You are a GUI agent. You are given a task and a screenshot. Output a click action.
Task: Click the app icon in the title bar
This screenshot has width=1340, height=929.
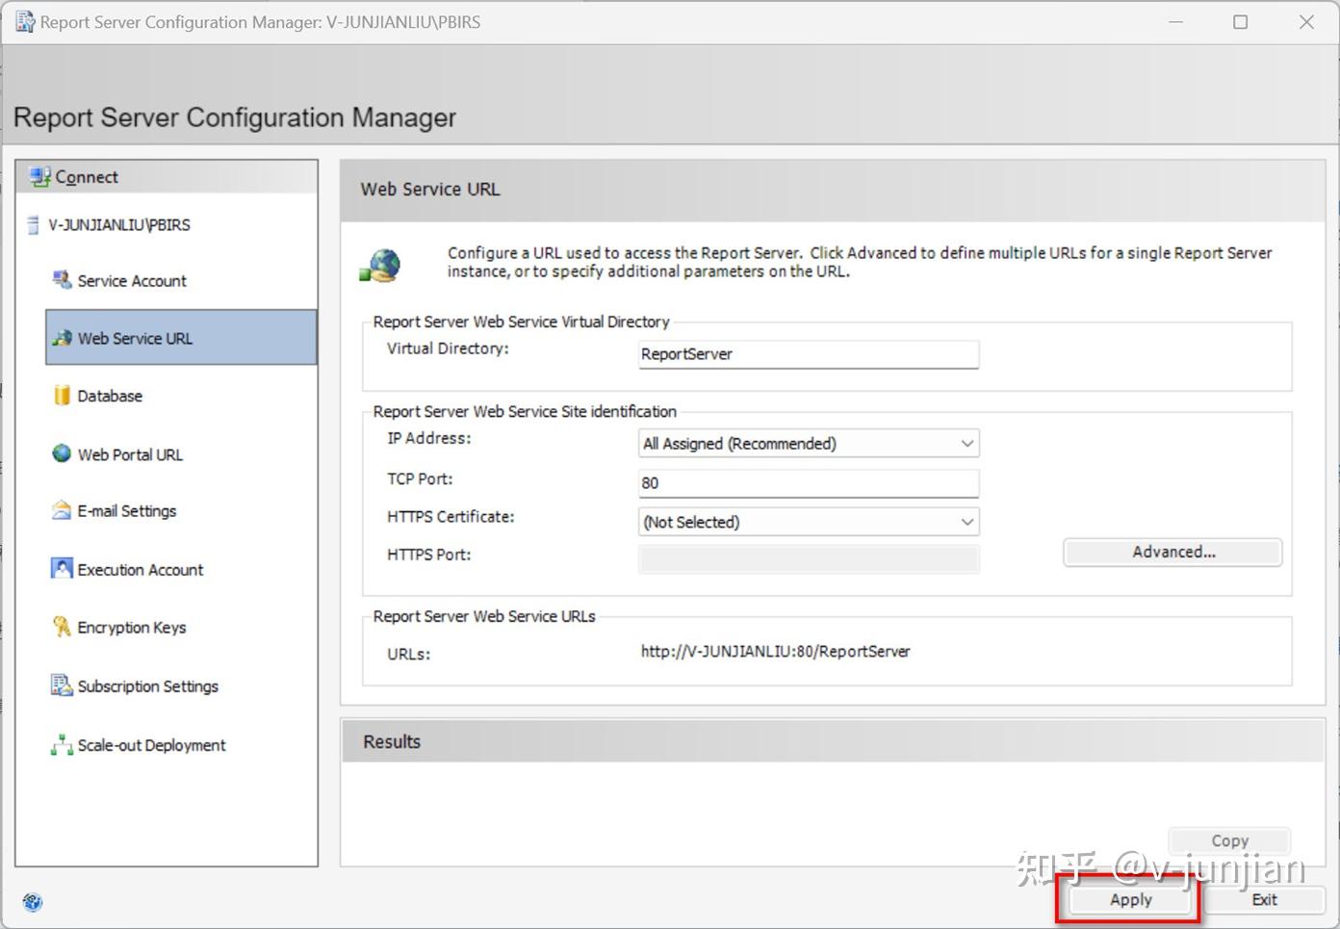point(24,21)
